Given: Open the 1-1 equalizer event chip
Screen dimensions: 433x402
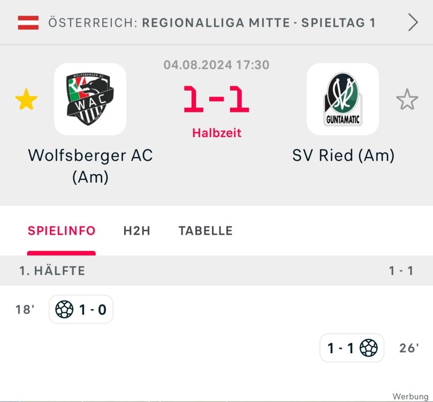Looking at the screenshot, I should (351, 347).
